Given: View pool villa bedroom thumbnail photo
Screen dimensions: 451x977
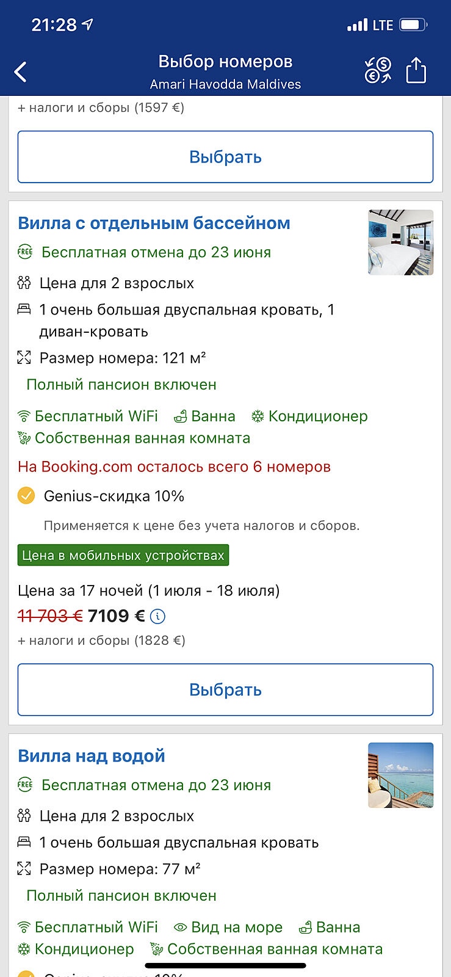Looking at the screenshot, I should (x=400, y=242).
